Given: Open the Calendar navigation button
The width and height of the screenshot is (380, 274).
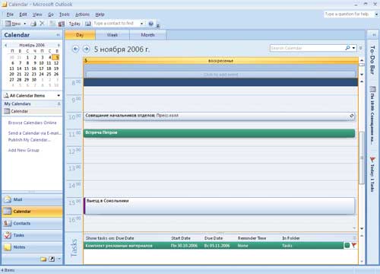Looking at the screenshot, I should click(32, 211).
